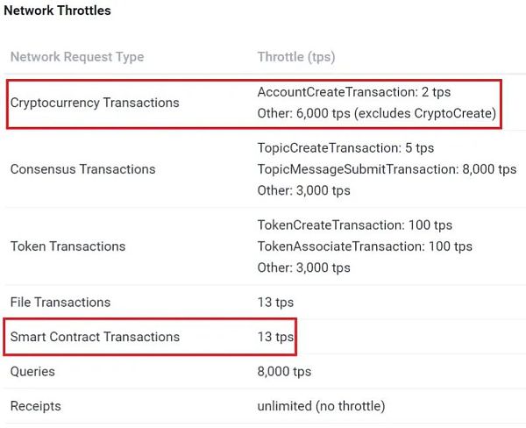Click Other: 3,000 tps under Consensus
Viewport: 526px width, 428px height.
(x=303, y=190)
